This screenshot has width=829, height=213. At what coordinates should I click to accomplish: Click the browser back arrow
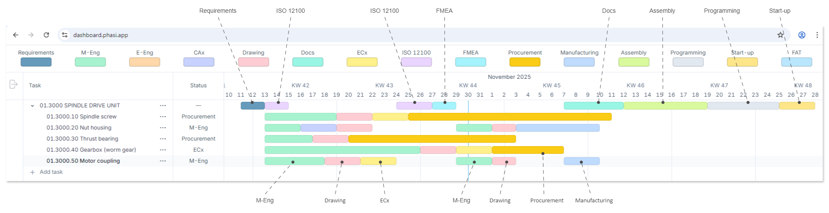tap(16, 35)
